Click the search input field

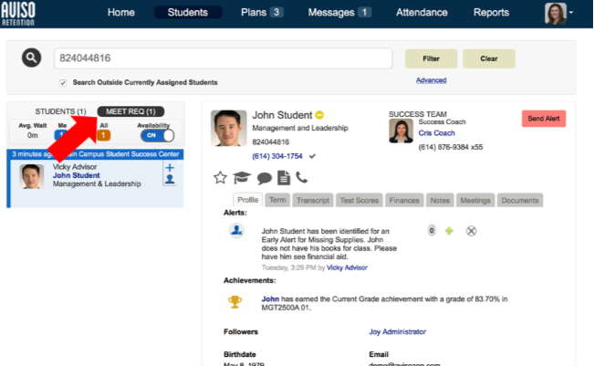point(224,58)
